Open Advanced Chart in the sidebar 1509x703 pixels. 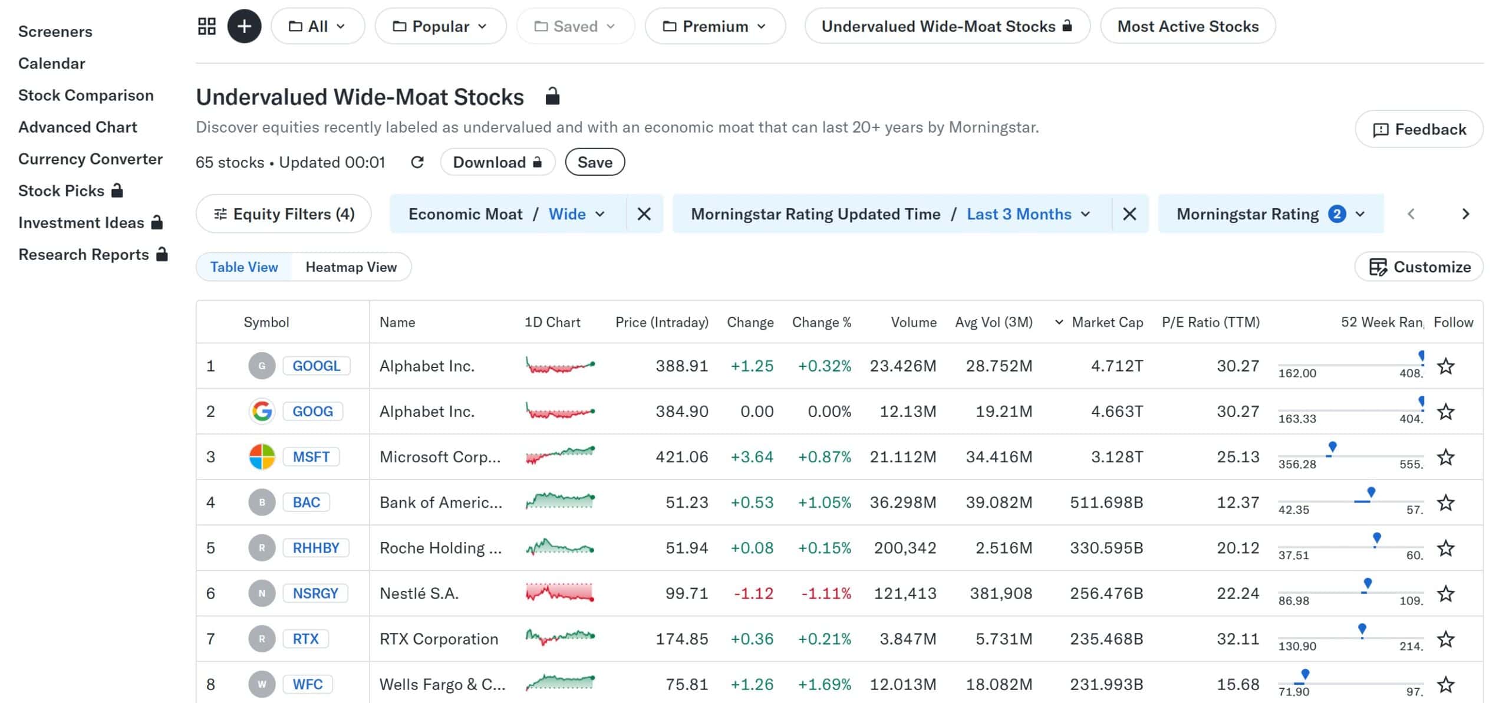point(78,127)
